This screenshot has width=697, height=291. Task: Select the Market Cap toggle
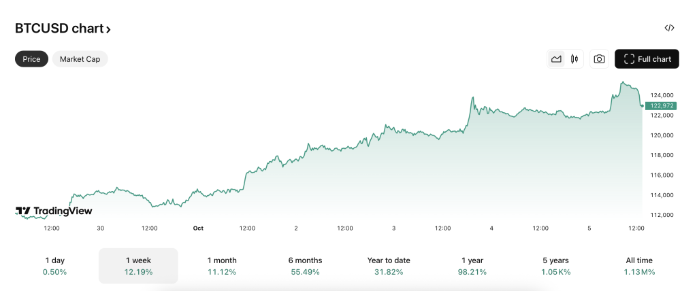click(x=80, y=59)
